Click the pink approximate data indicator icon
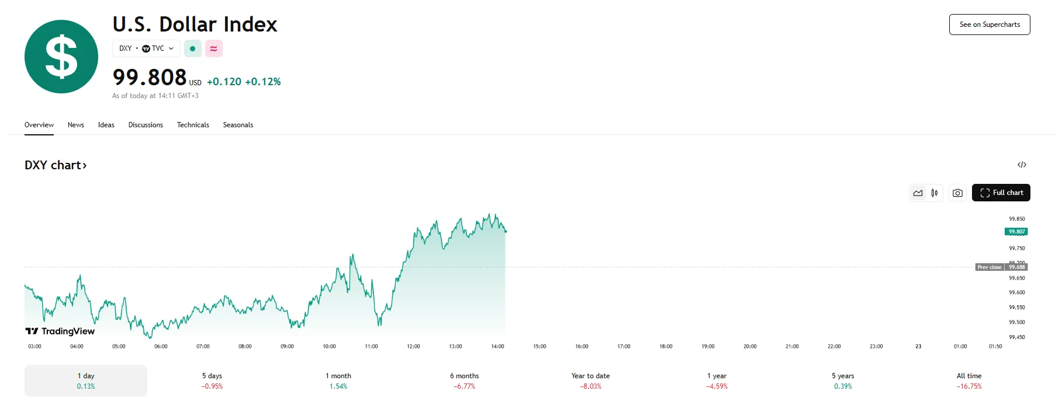 pyautogui.click(x=214, y=48)
